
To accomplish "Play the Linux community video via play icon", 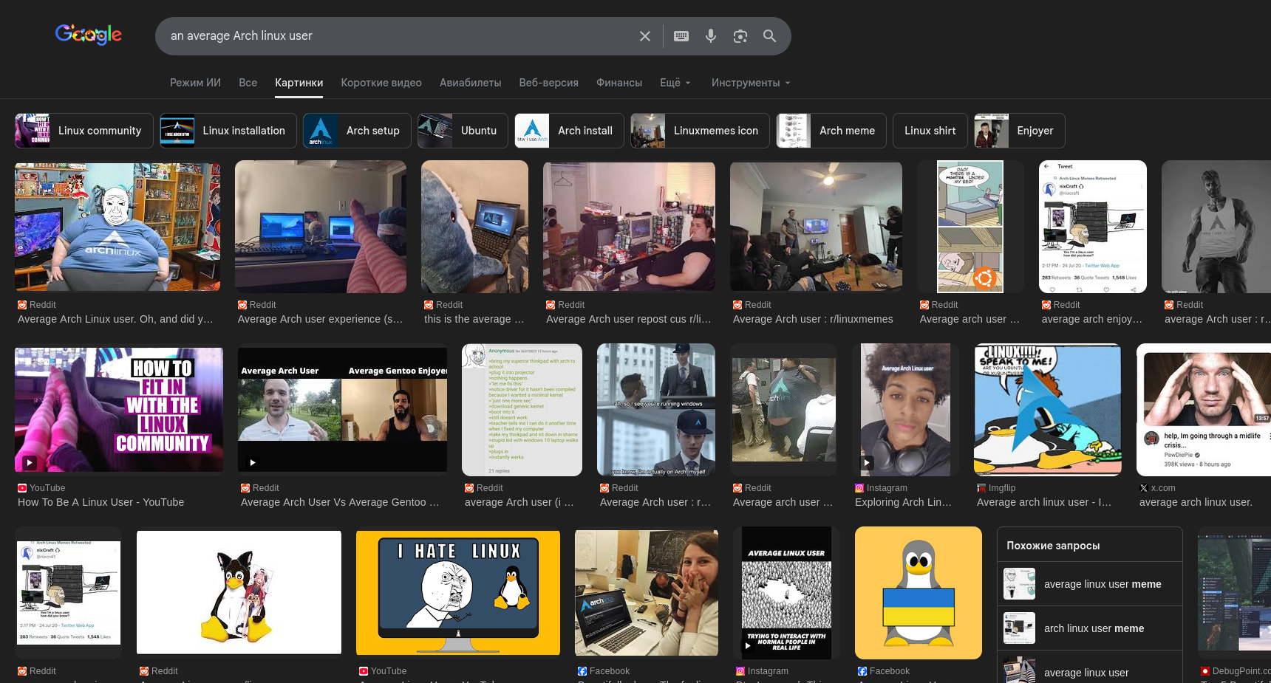I will tap(29, 463).
